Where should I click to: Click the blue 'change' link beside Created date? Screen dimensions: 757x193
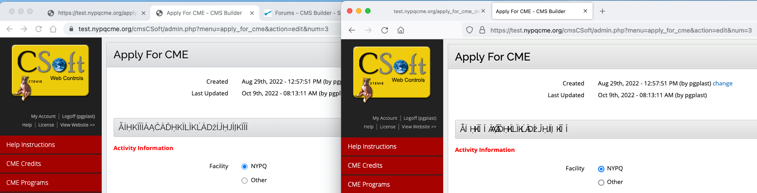click(x=722, y=83)
